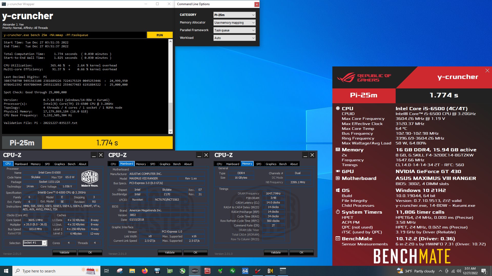Screen dimensions: 492x276
Task: Click OK in the first CPU-Z window
Action: coord(90,252)
